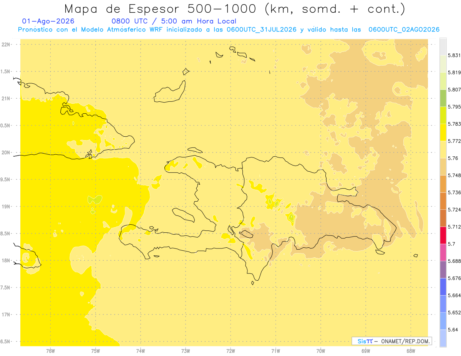Click the colorbar value "5.819"
This screenshot has height=356, width=461.
pyautogui.click(x=454, y=73)
